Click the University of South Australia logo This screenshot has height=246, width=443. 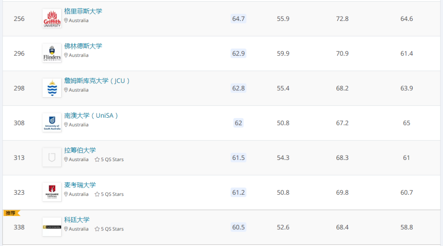(x=52, y=123)
